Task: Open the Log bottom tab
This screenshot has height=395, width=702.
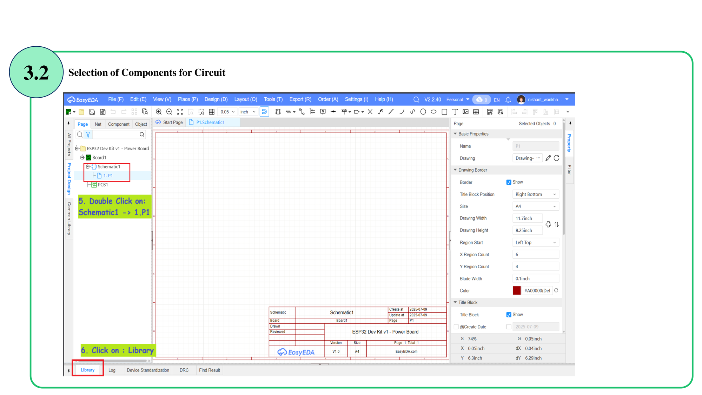Action: point(112,370)
